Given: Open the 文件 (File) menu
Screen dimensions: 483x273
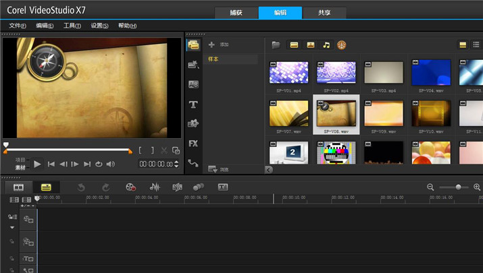Looking at the screenshot, I should click(17, 26).
